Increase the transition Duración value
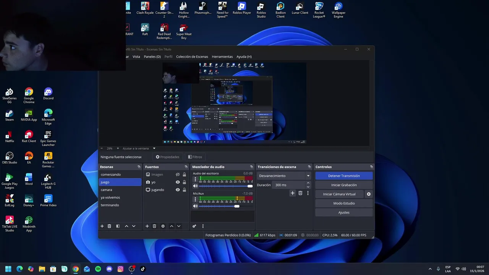 coord(308,183)
